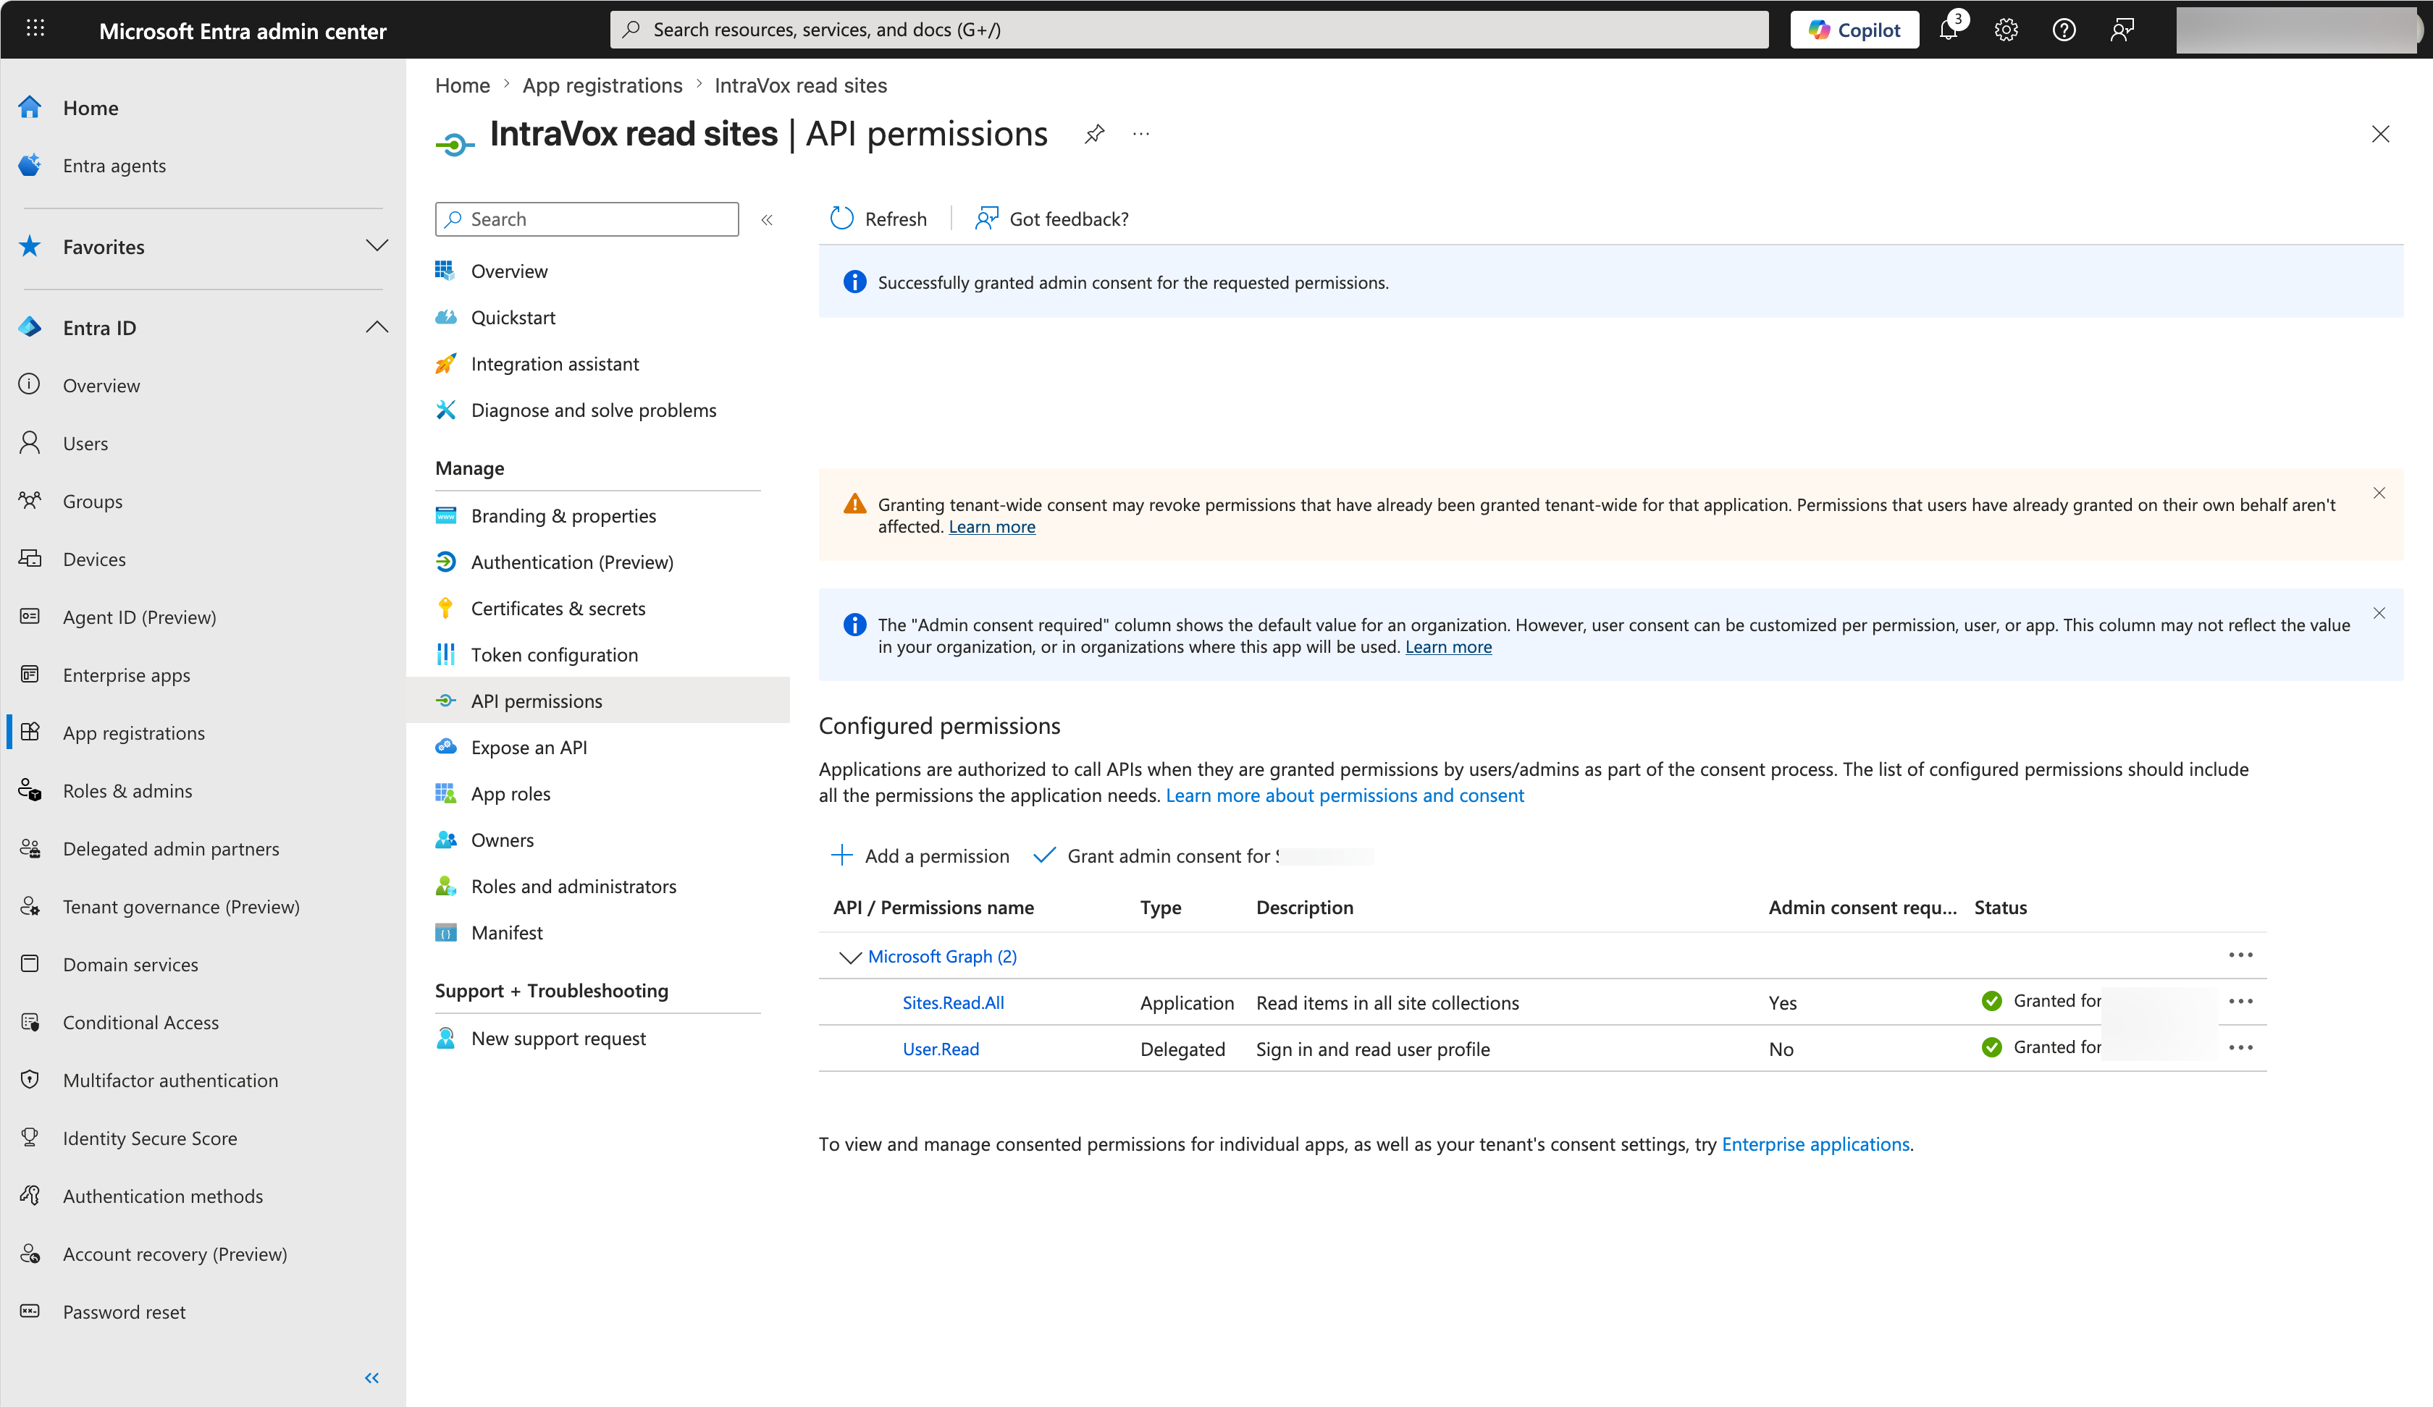Dismiss the tenant-wide consent warning banner

2379,493
